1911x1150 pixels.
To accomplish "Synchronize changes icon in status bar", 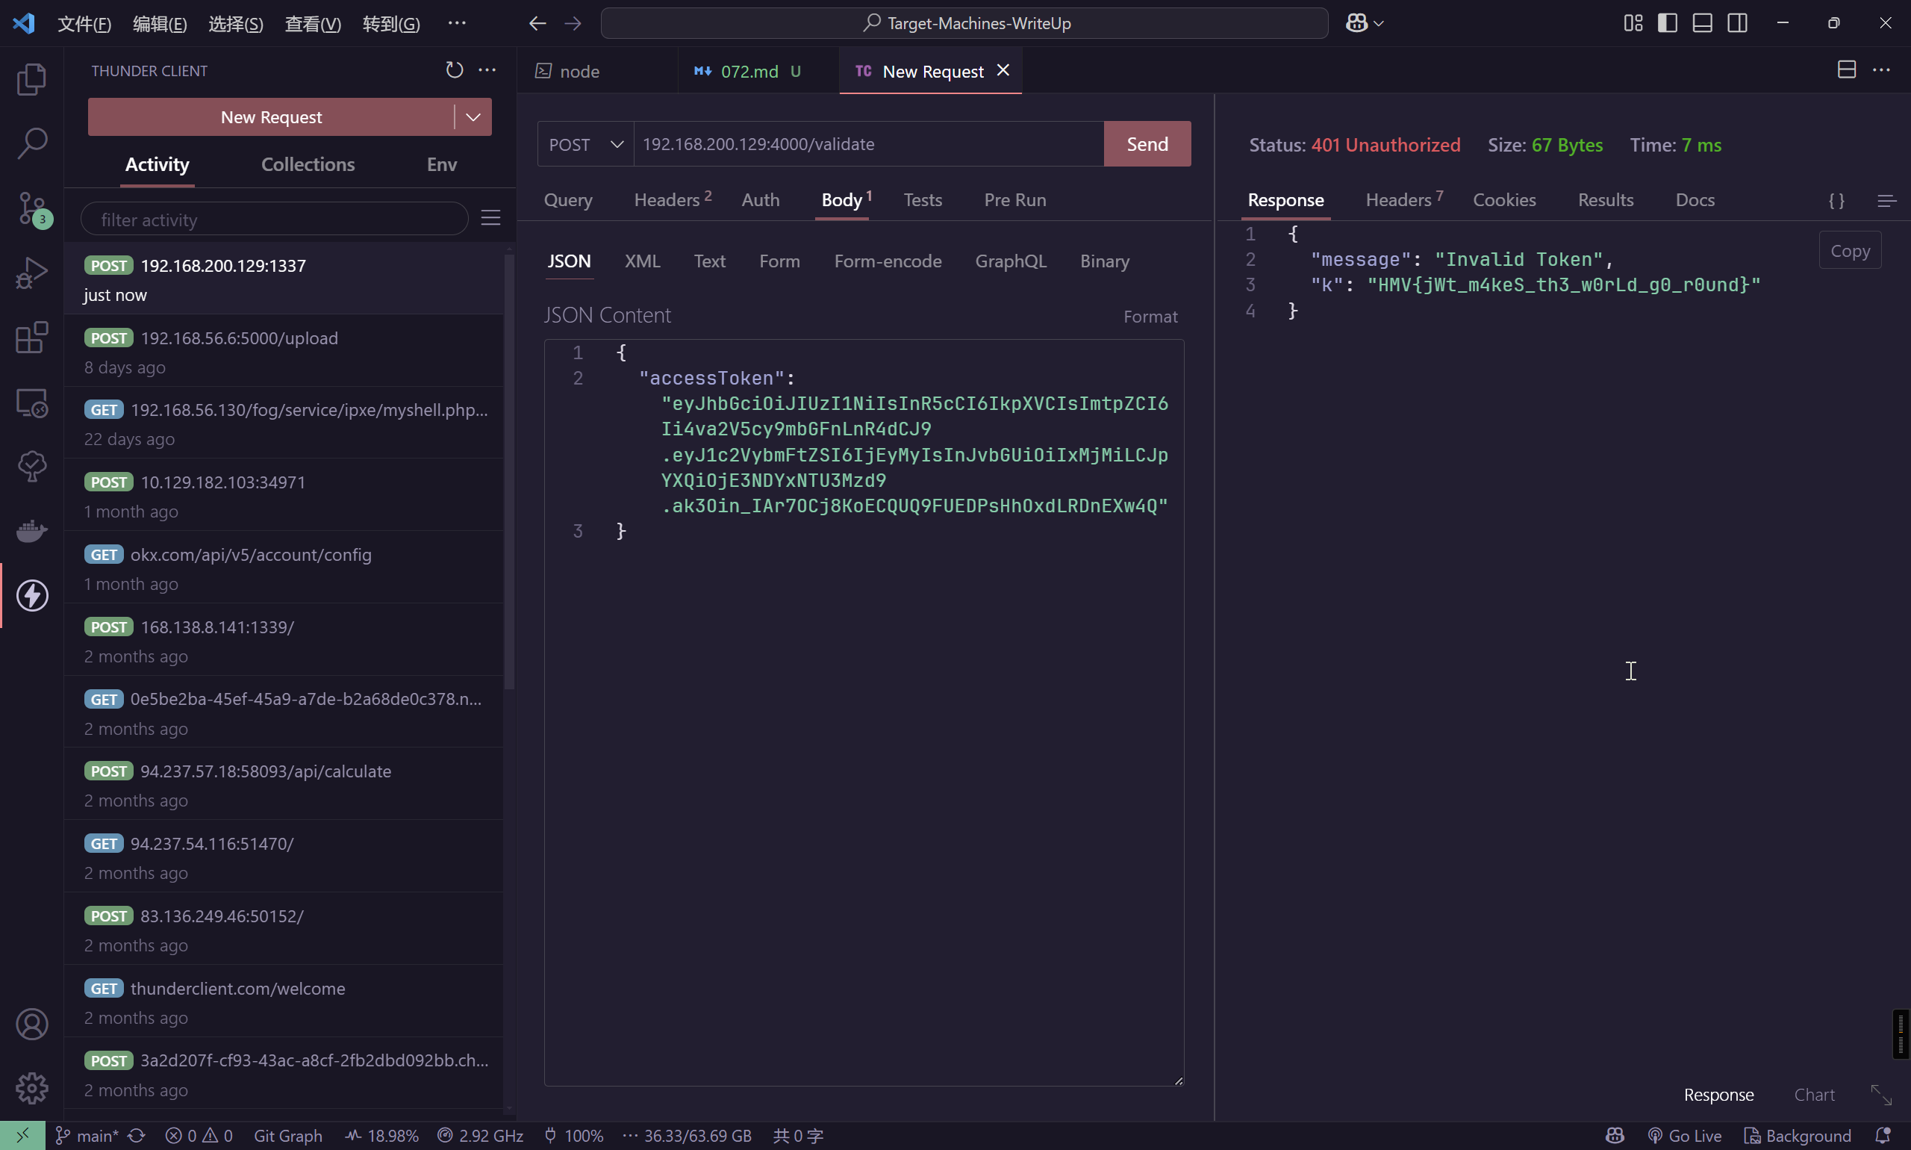I will [x=137, y=1136].
